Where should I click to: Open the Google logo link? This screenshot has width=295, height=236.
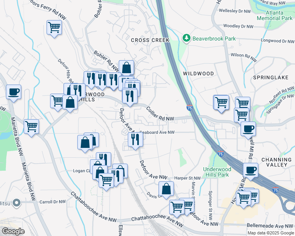(x=13, y=231)
